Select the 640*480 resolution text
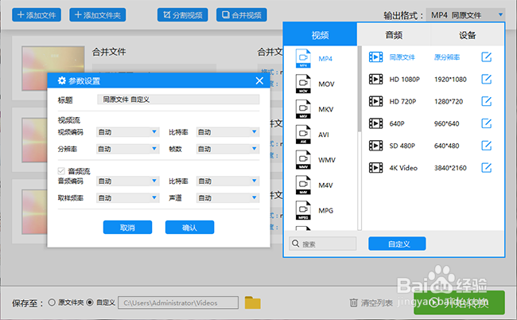 pyautogui.click(x=447, y=146)
